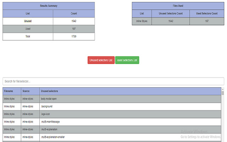The image size is (227, 142).
Task: Click Inline styles filename in .noJS-explanation row
Action: point(12,129)
